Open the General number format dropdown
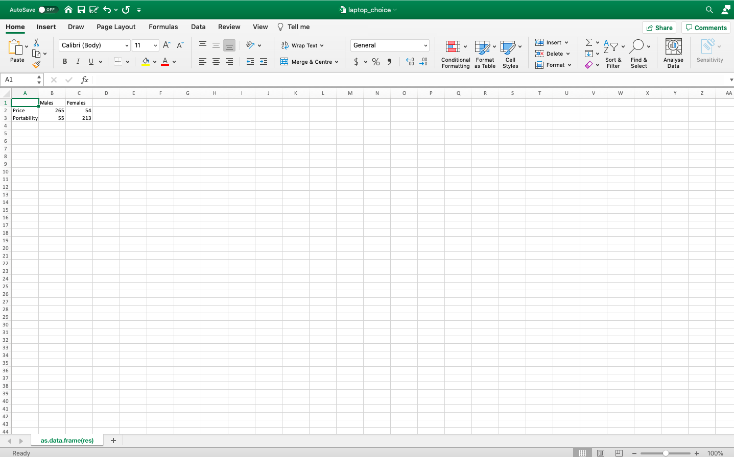The width and height of the screenshot is (734, 457). pyautogui.click(x=425, y=45)
